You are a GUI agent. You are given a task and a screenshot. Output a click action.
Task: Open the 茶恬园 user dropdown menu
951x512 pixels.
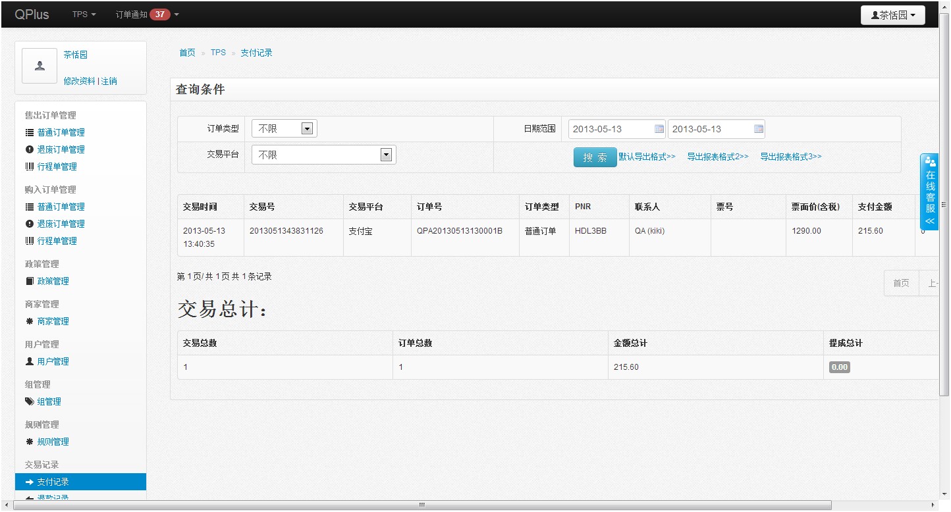tap(892, 15)
